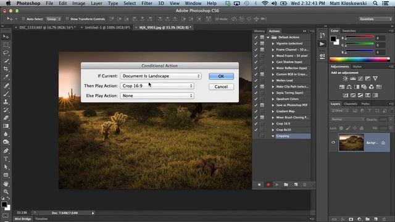Open the Timeline tab at bottom
The height and width of the screenshot is (222, 395).
click(x=41, y=219)
